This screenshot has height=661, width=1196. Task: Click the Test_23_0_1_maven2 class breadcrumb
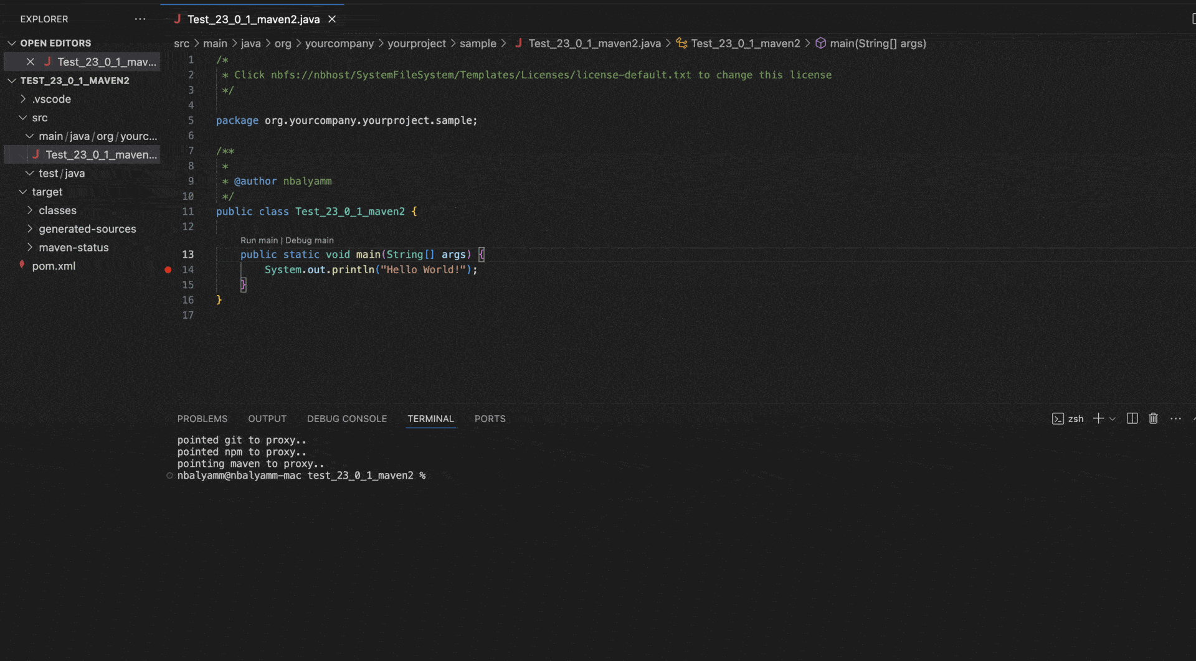click(x=746, y=43)
